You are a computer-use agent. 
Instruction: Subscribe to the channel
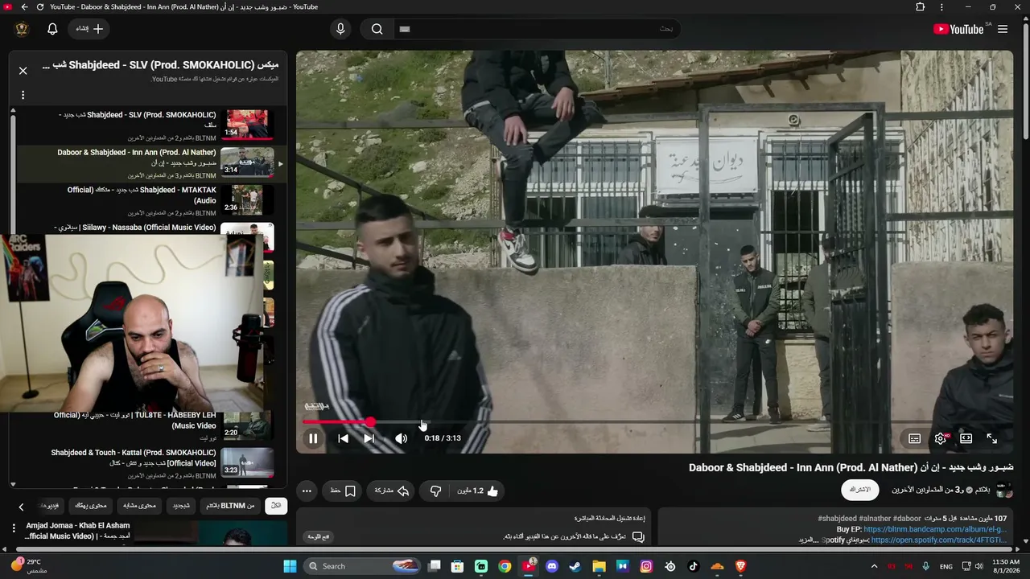tap(860, 490)
